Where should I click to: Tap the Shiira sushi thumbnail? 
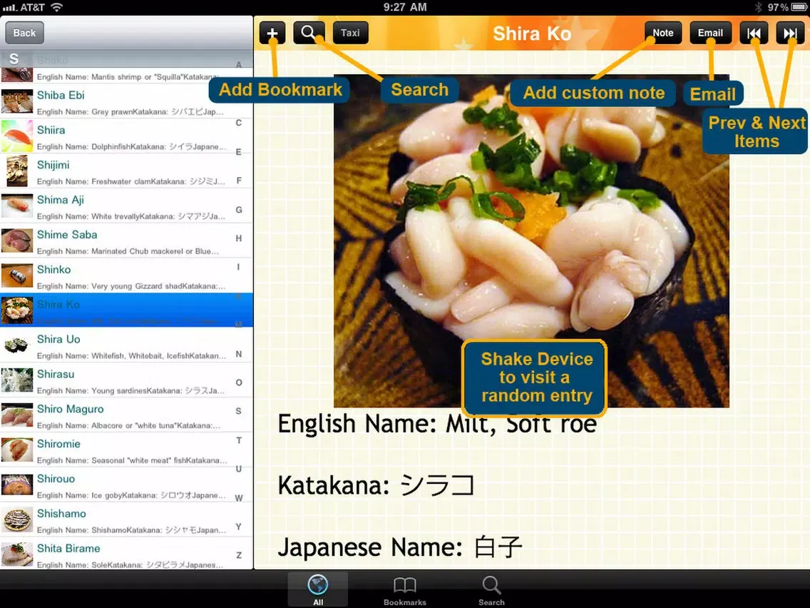coord(17,136)
